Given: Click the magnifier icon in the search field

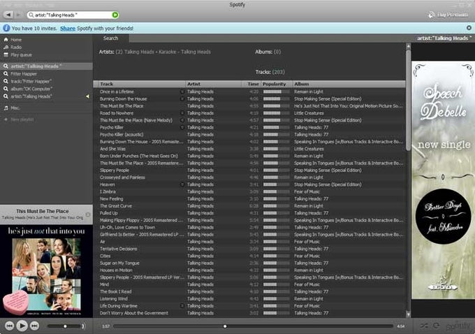Looking at the screenshot, I should tap(31, 15).
